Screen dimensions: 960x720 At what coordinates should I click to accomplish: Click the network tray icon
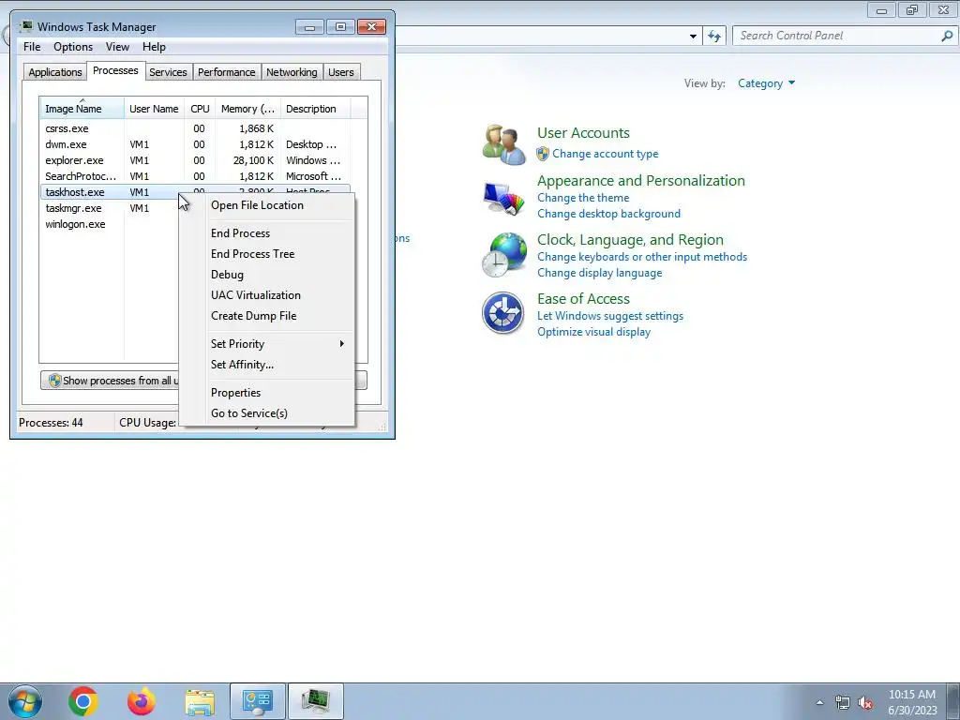tap(843, 702)
